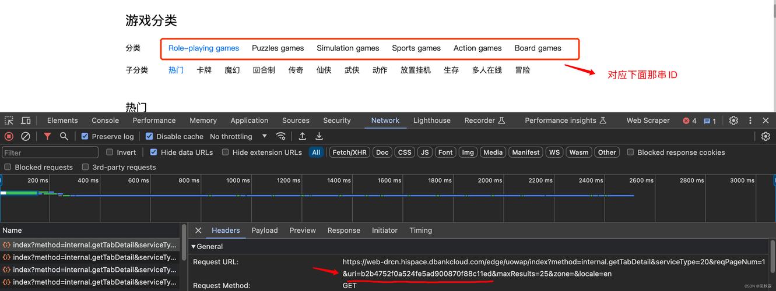Filter requests by JS type

(425, 152)
